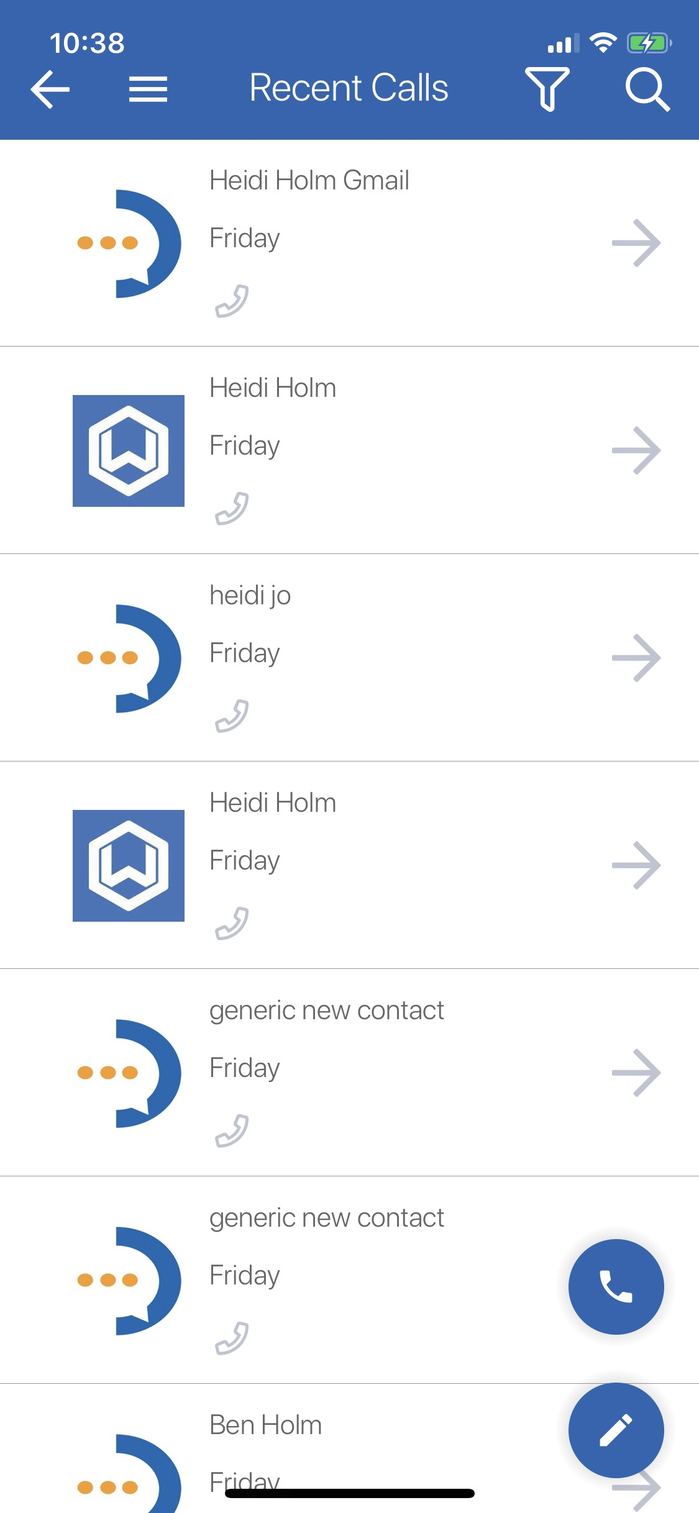
Task: Tap the floating pencil compose button
Action: pyautogui.click(x=616, y=1430)
